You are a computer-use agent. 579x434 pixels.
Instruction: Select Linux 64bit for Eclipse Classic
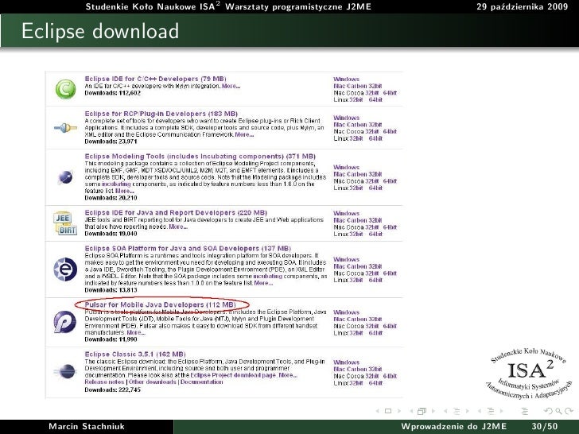pos(375,383)
